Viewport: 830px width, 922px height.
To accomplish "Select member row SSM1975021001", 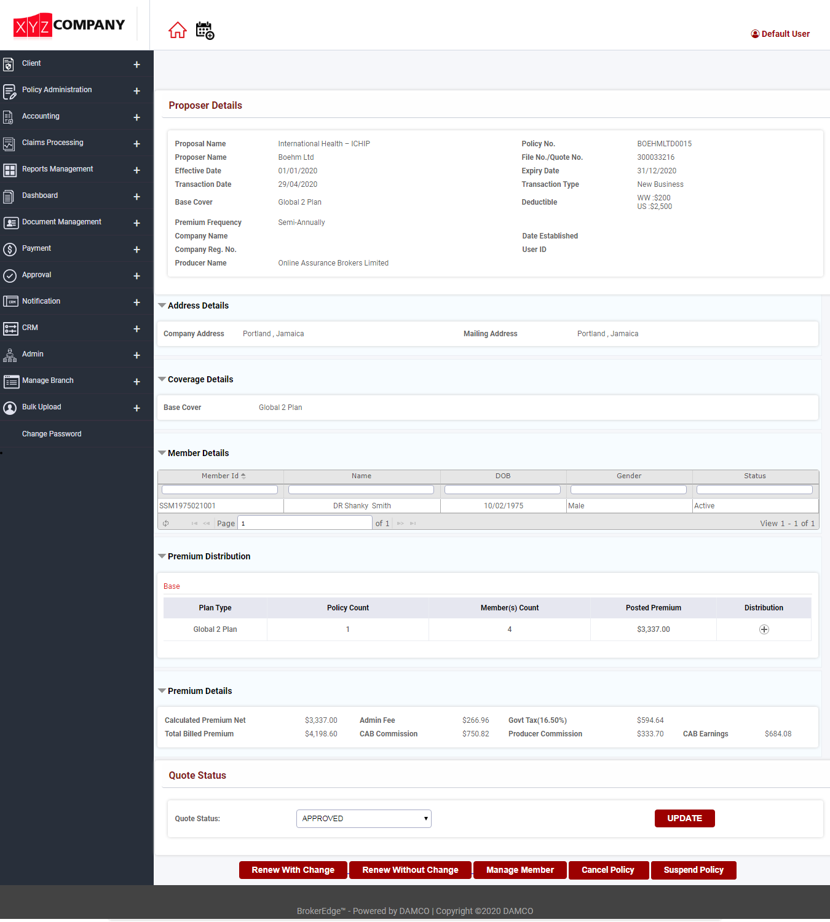I will pos(488,506).
